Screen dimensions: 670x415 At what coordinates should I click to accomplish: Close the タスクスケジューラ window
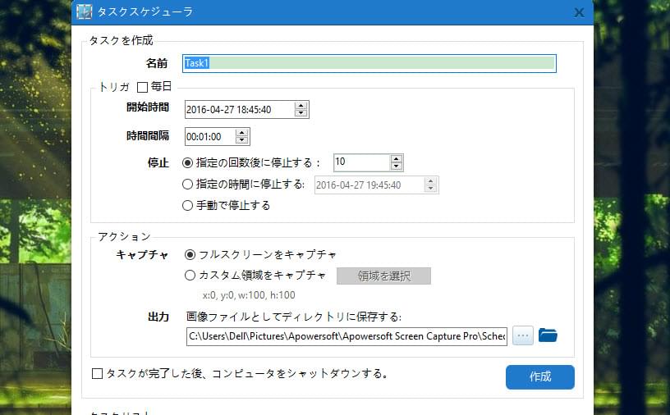pyautogui.click(x=579, y=12)
